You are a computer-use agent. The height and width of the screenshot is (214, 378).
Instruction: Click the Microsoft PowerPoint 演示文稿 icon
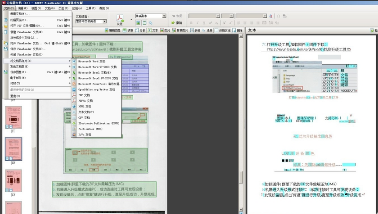coord(74,84)
